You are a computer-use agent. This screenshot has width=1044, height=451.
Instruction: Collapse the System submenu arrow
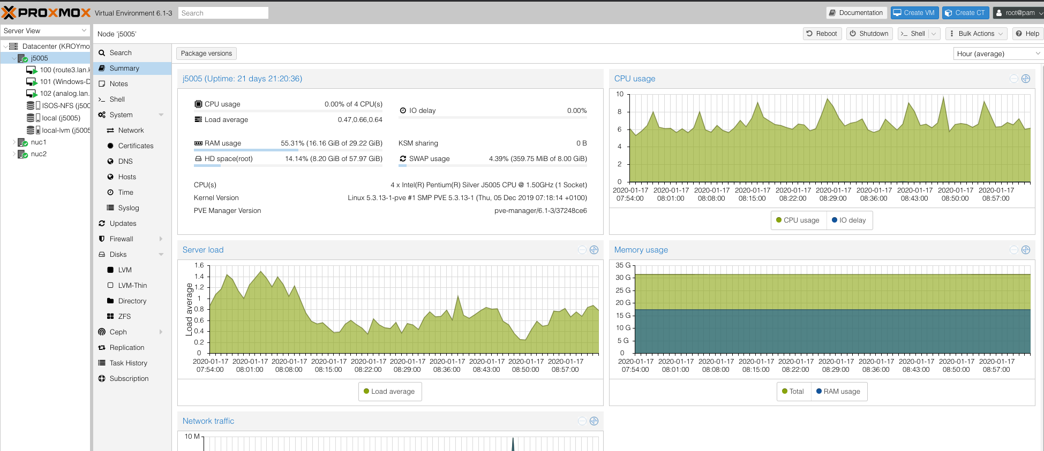[x=161, y=115]
